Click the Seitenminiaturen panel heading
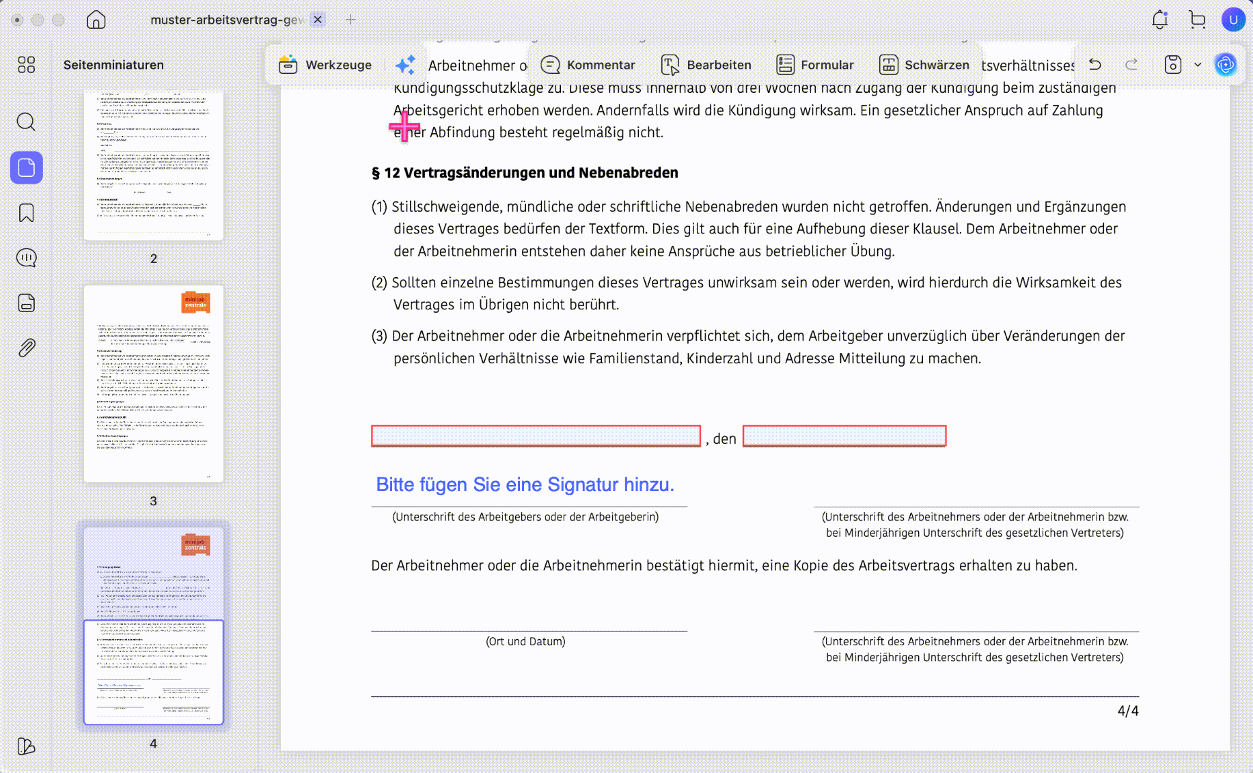Viewport: 1253px width, 773px height. [x=114, y=65]
